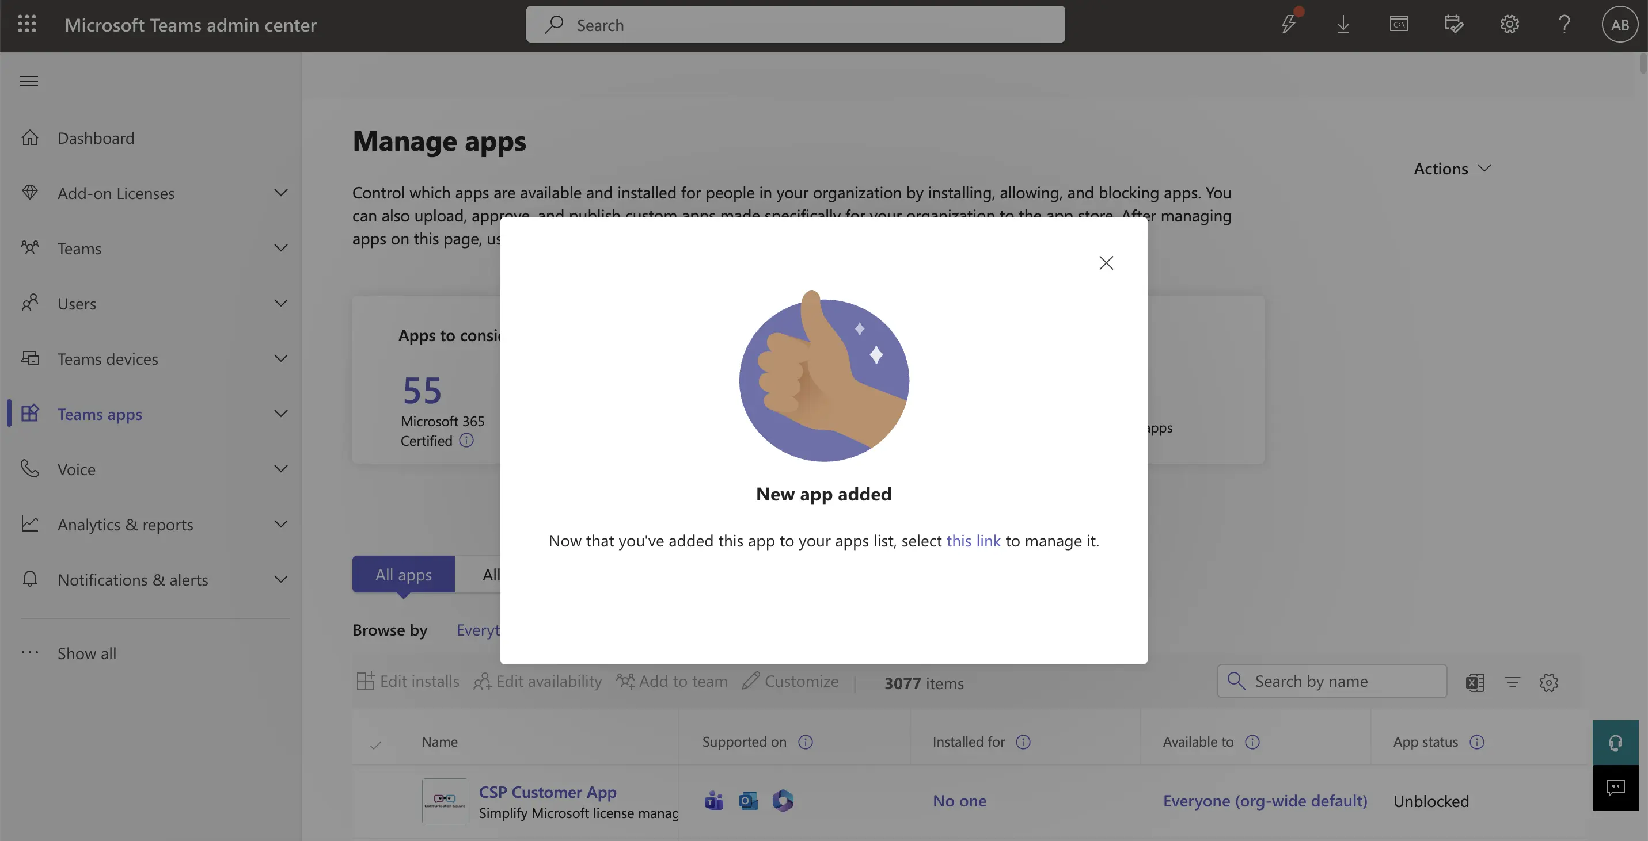1648x841 pixels.
Task: Click the Customize button
Action: (x=791, y=681)
